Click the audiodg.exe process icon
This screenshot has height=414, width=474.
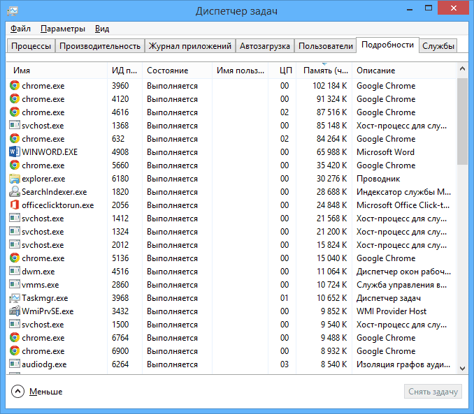[14, 364]
